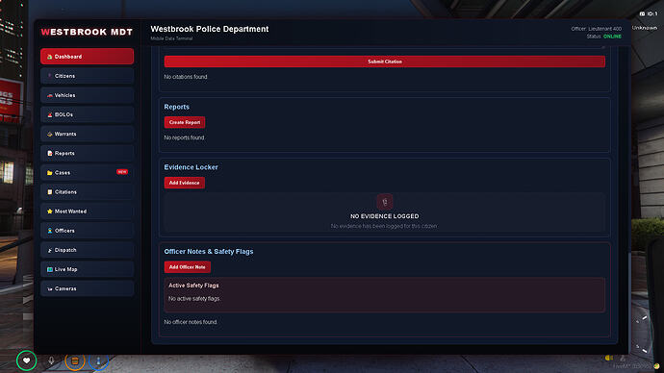Click the Dashboard house icon
The width and height of the screenshot is (664, 373).
[49, 57]
